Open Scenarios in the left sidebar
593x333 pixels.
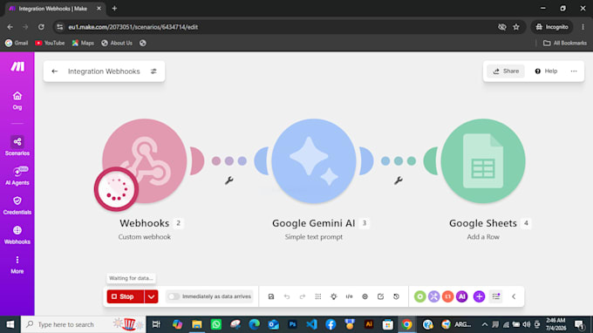coord(17,146)
